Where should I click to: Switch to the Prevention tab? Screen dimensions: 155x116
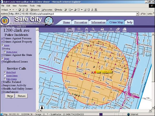81,22
